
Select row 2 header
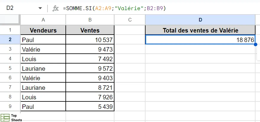[x=10, y=40]
